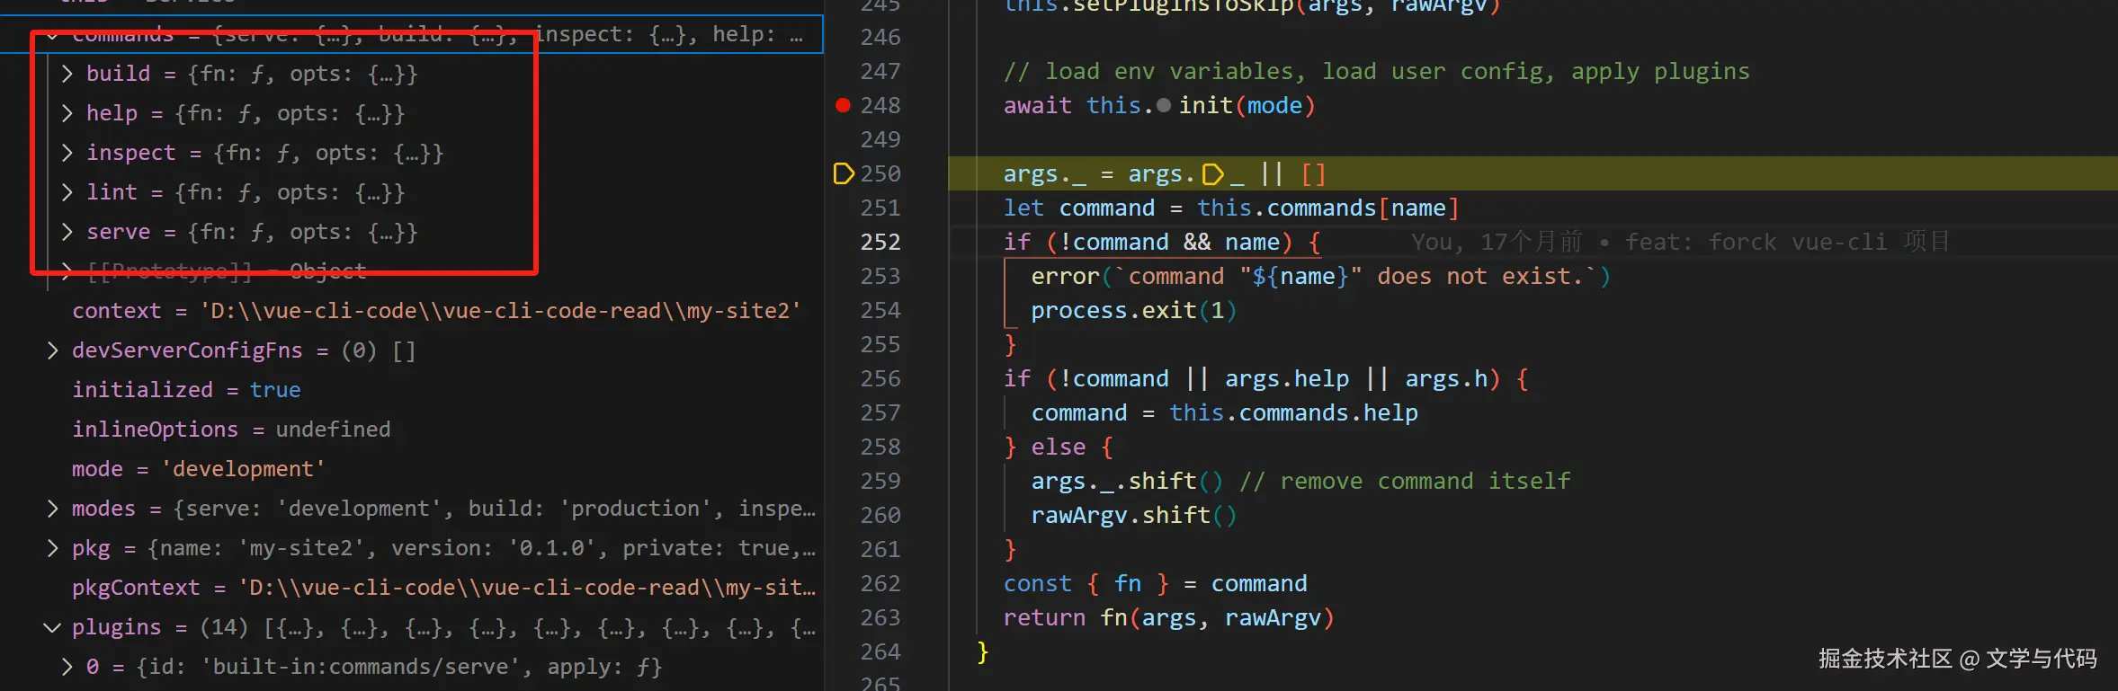Click the current execution arrow at line 250
The height and width of the screenshot is (691, 2118).
click(844, 173)
